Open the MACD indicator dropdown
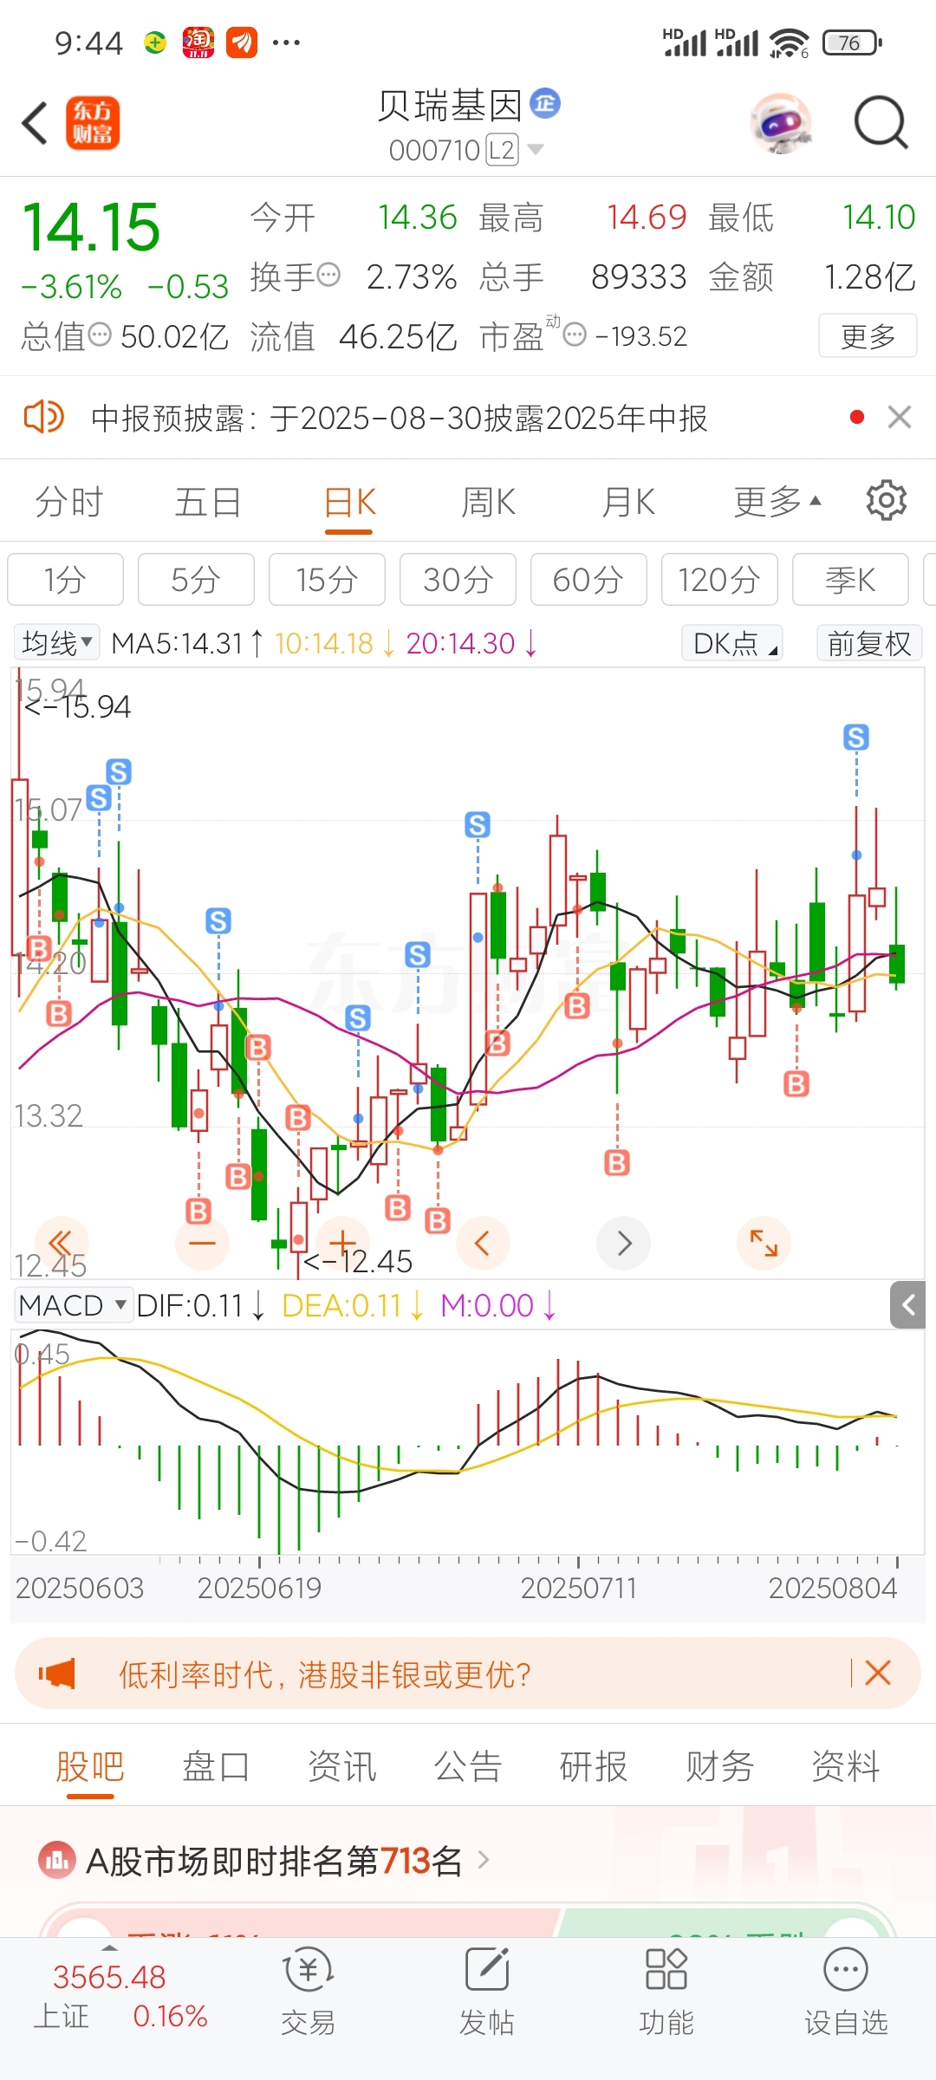This screenshot has width=936, height=2080. pos(73,1305)
